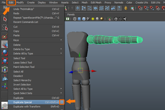Toggle the smooth shade blue cube icon
The height and width of the screenshot is (110, 165).
[79, 19]
